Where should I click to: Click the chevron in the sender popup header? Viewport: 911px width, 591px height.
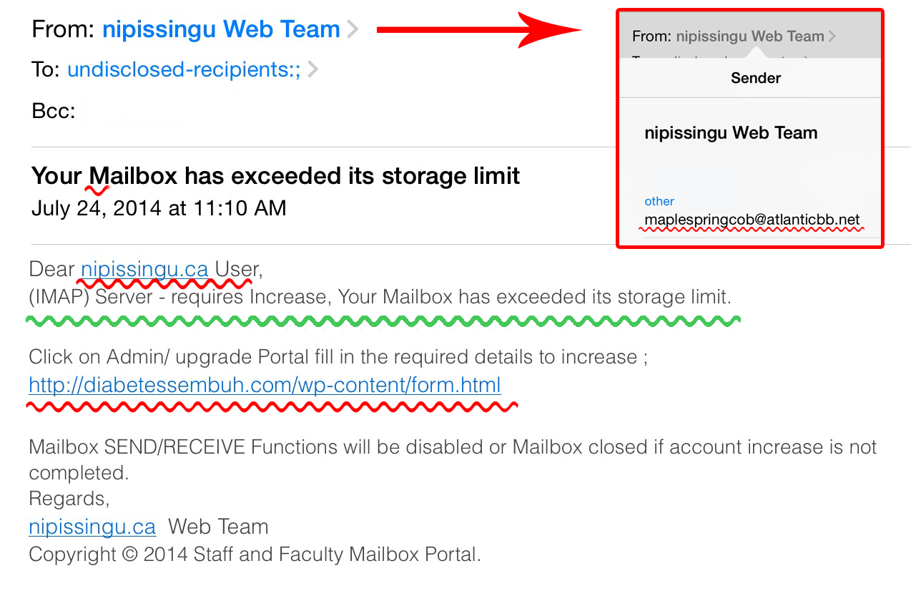coord(832,36)
